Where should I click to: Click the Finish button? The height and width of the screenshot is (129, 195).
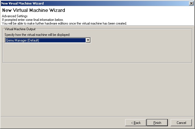157,123
